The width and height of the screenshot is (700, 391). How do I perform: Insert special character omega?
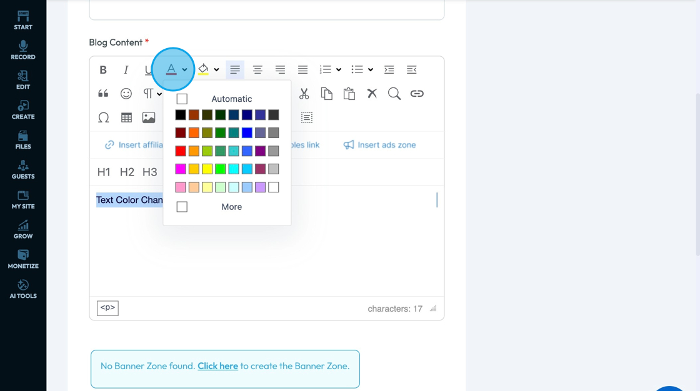[103, 118]
